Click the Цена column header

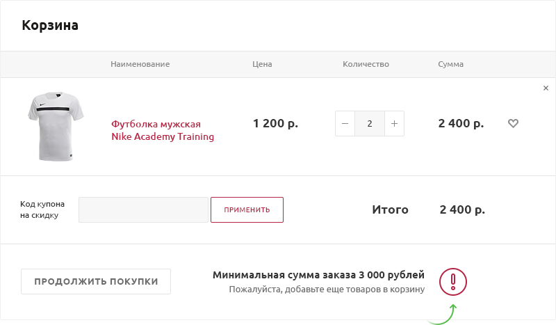[x=262, y=64]
